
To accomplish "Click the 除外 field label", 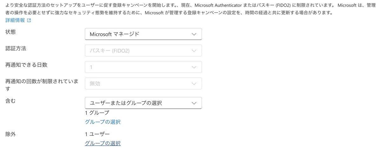I will coord(10,134).
